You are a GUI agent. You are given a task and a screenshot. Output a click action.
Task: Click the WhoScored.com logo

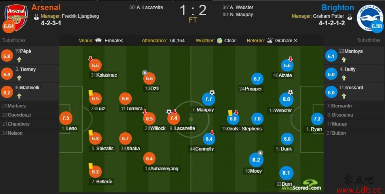[302, 185]
